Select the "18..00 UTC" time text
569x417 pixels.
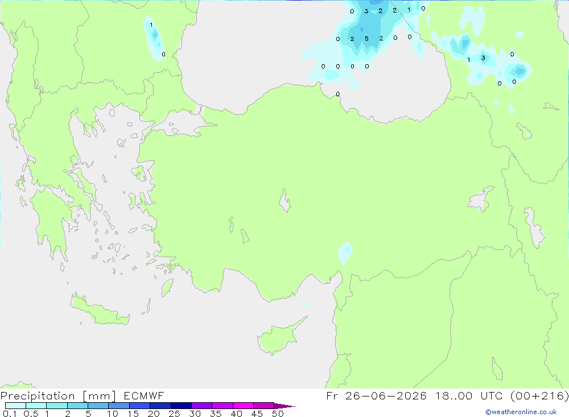click(x=469, y=396)
